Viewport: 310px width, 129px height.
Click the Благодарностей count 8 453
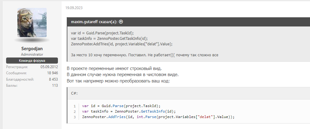(53, 79)
